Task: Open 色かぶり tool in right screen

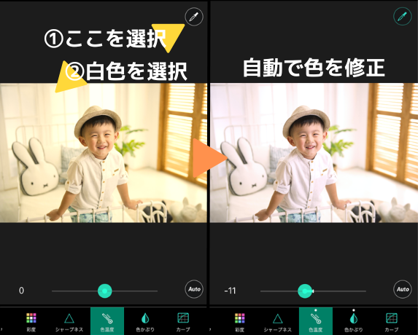Action: 354,322
